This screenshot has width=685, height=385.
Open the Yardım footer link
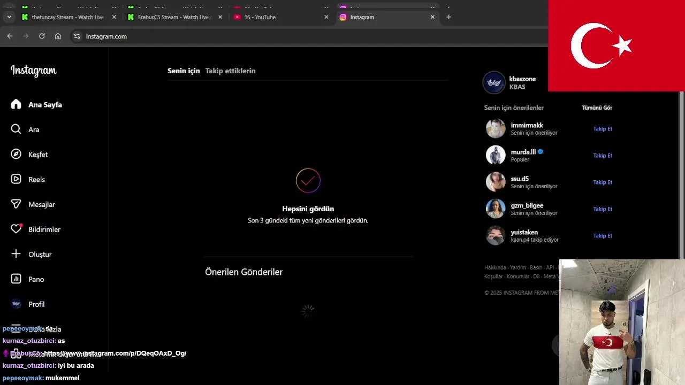click(518, 267)
